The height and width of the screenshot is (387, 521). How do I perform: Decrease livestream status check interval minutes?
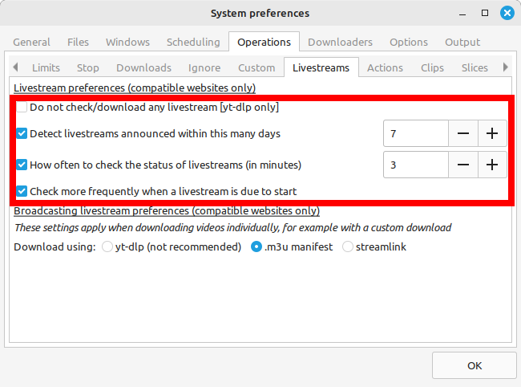tap(463, 165)
